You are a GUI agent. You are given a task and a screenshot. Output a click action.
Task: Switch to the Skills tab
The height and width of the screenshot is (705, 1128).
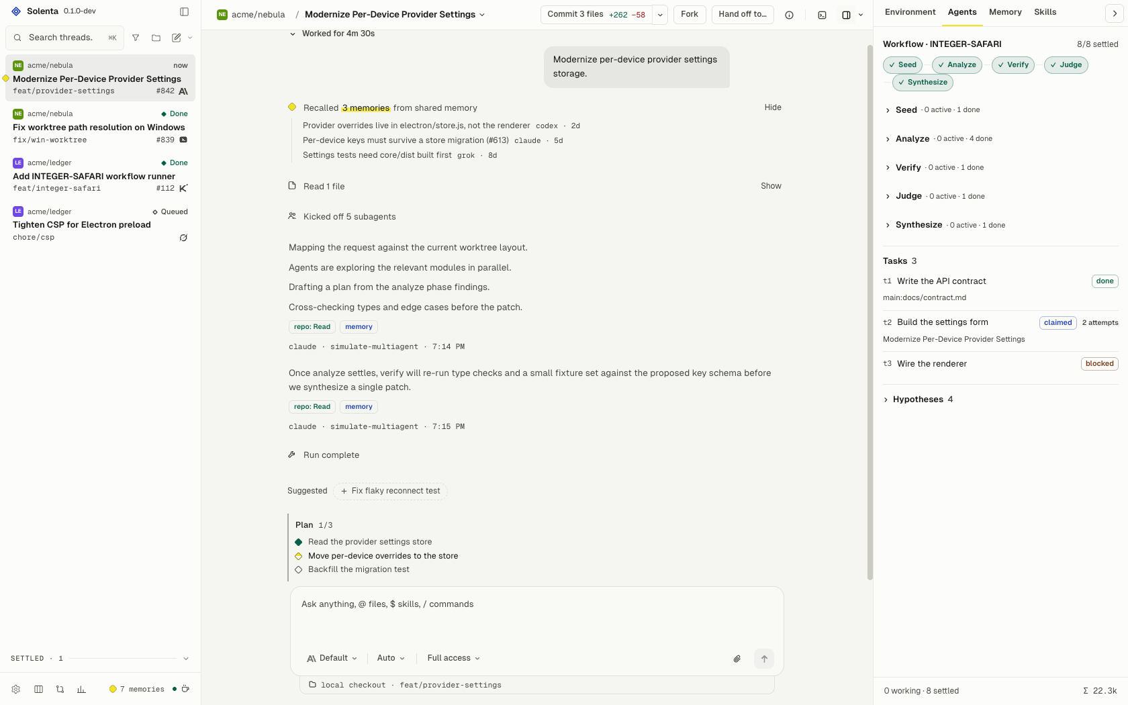point(1045,12)
